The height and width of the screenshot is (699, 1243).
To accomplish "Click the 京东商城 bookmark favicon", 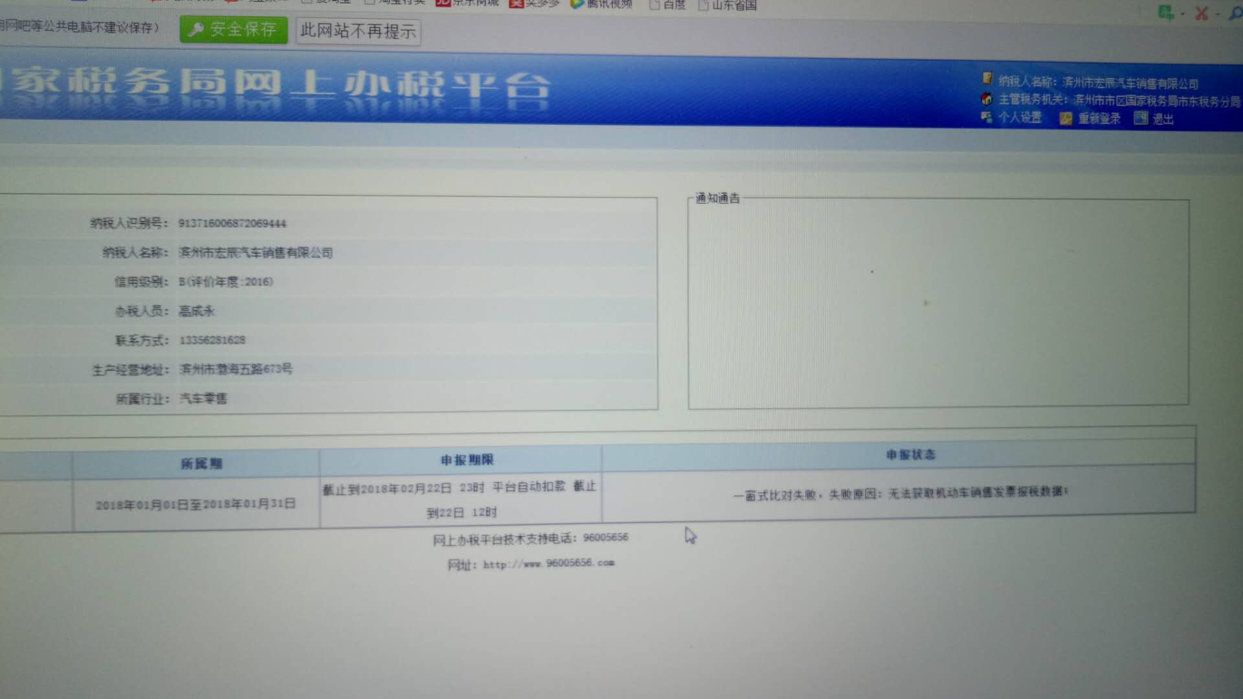I will (443, 5).
